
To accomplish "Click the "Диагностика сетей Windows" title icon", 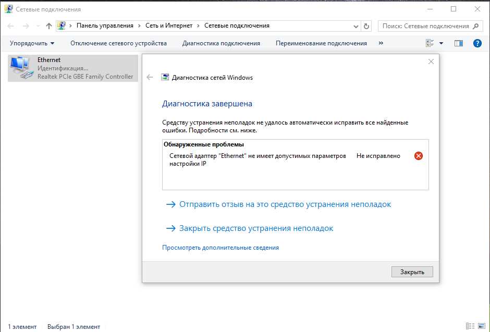I will (165, 77).
